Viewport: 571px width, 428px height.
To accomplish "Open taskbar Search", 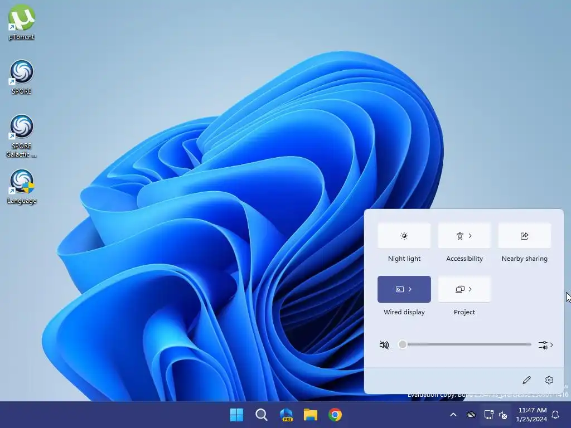I will 262,415.
